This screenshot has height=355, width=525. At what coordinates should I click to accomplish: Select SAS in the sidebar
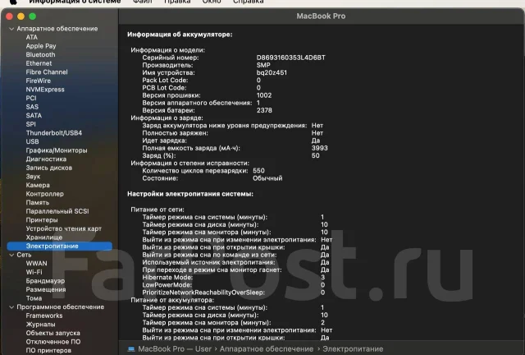pyautogui.click(x=32, y=107)
